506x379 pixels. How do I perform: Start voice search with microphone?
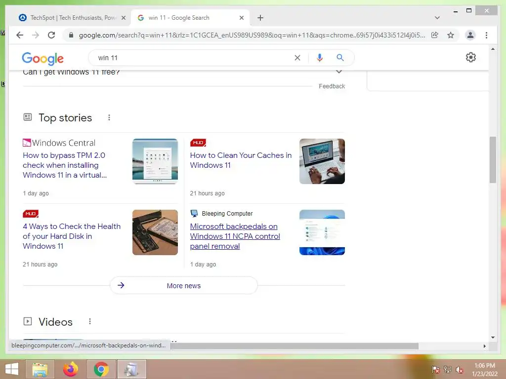[320, 58]
